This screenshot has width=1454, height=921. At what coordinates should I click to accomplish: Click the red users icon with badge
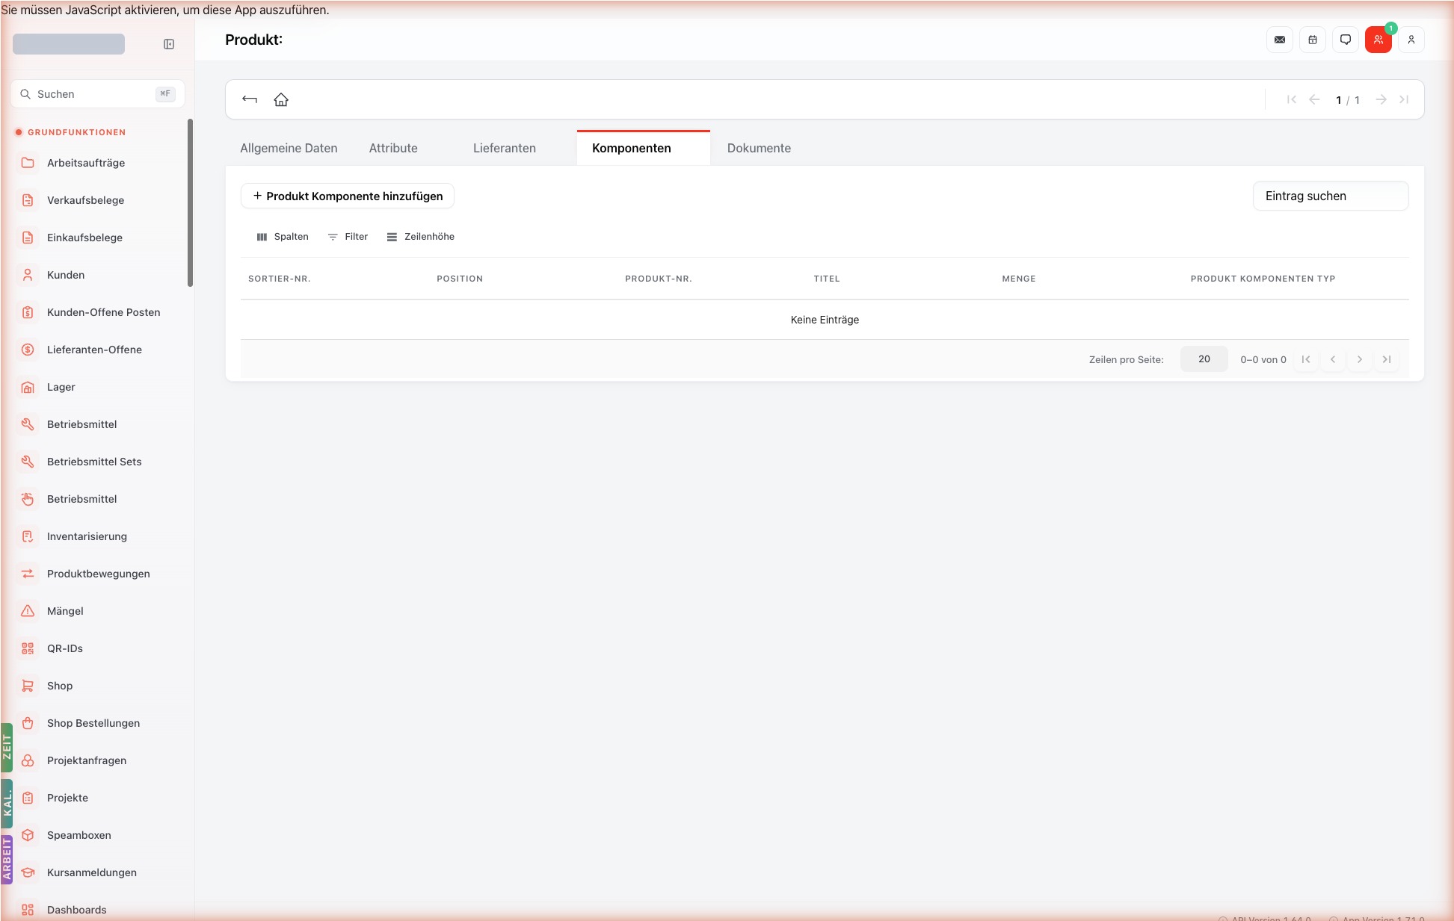1378,40
